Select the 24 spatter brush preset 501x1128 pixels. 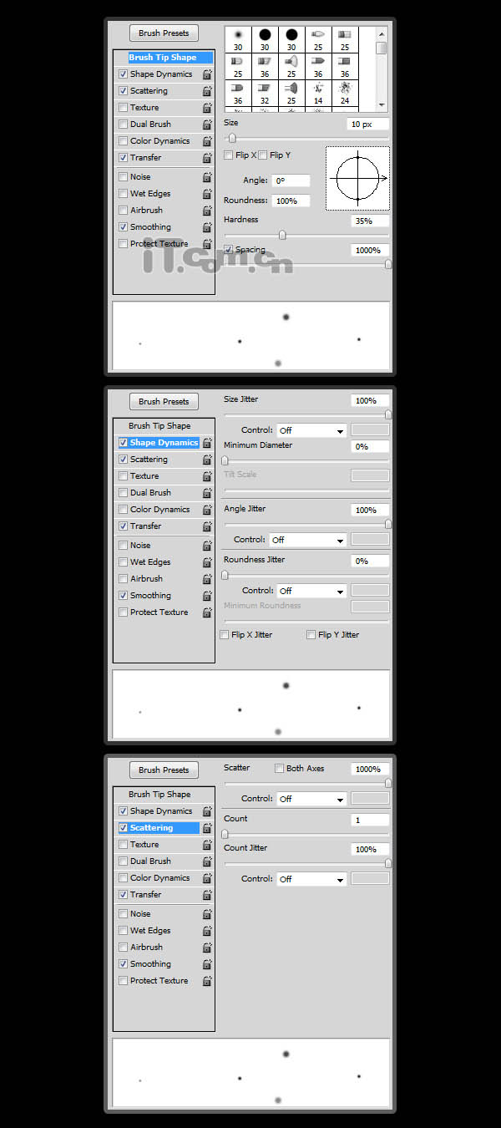(345, 92)
